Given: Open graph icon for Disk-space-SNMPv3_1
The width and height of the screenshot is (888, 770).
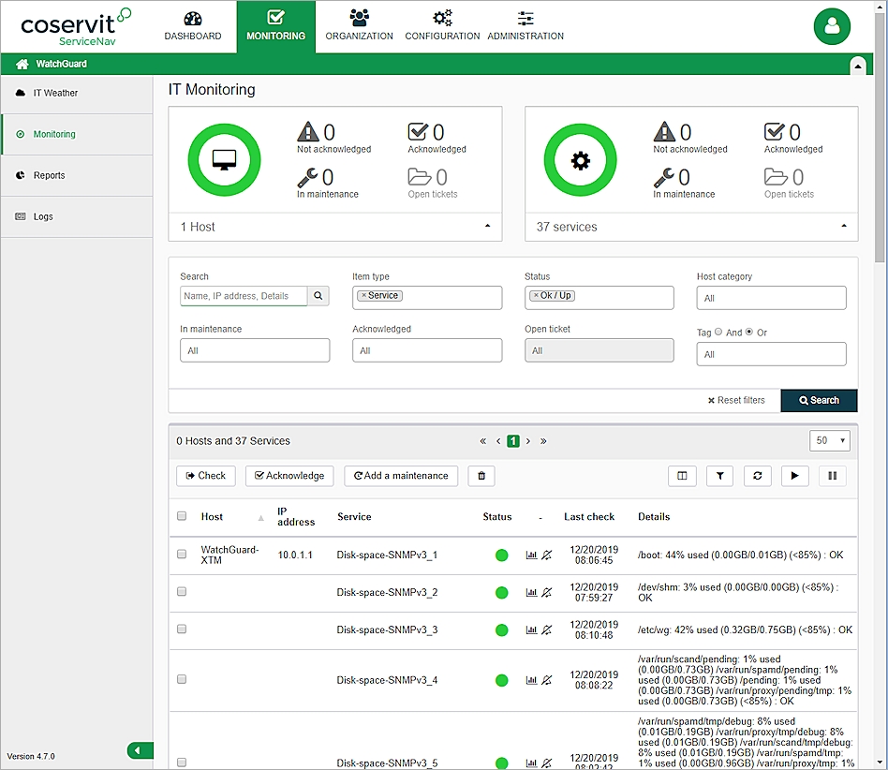Looking at the screenshot, I should pos(532,555).
